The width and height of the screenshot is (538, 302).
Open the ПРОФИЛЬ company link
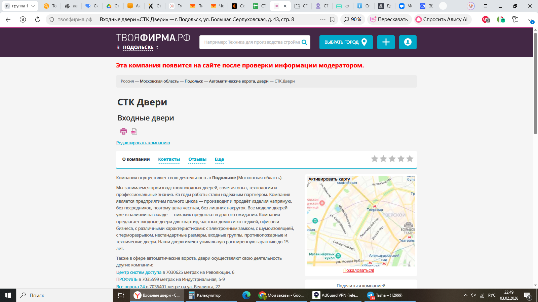[x=127, y=280]
